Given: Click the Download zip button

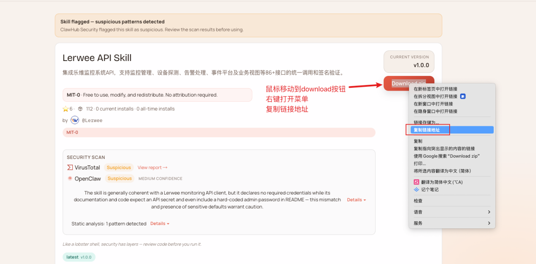Looking at the screenshot, I should [409, 83].
